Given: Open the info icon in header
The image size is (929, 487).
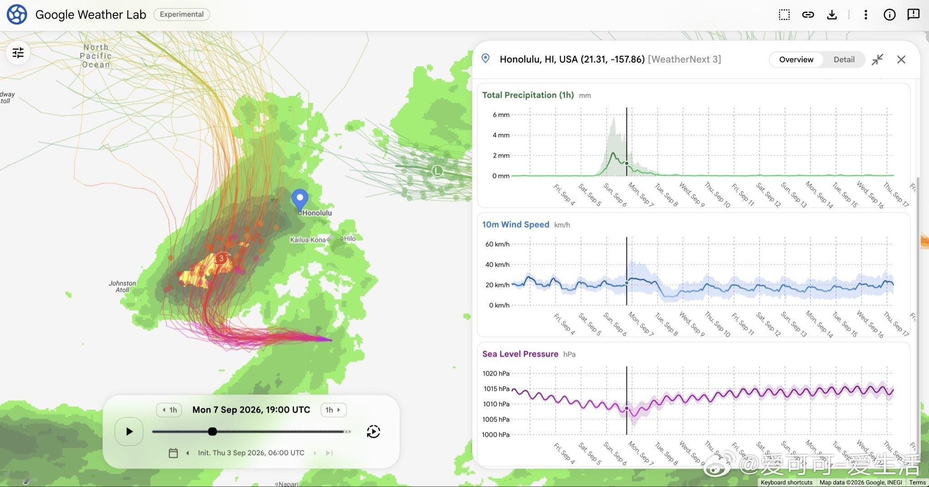Looking at the screenshot, I should tap(890, 14).
